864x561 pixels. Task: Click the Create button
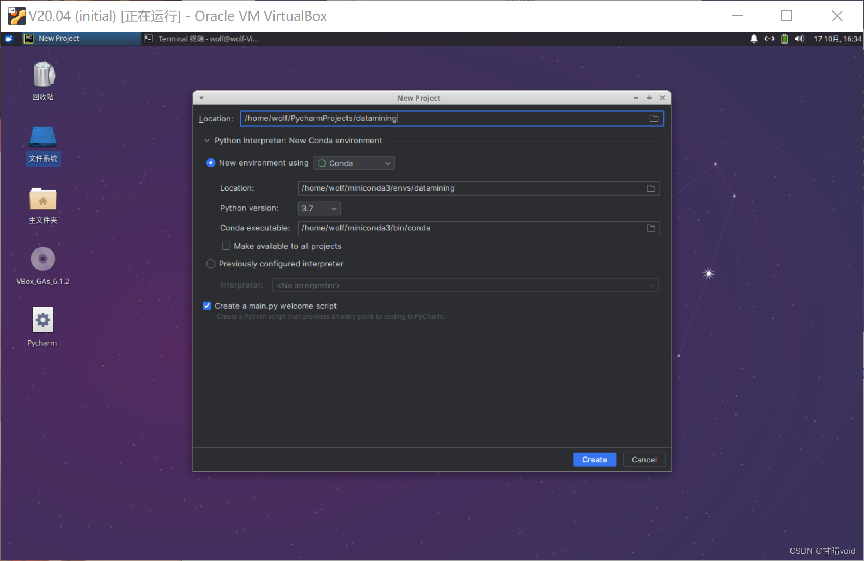click(x=594, y=460)
